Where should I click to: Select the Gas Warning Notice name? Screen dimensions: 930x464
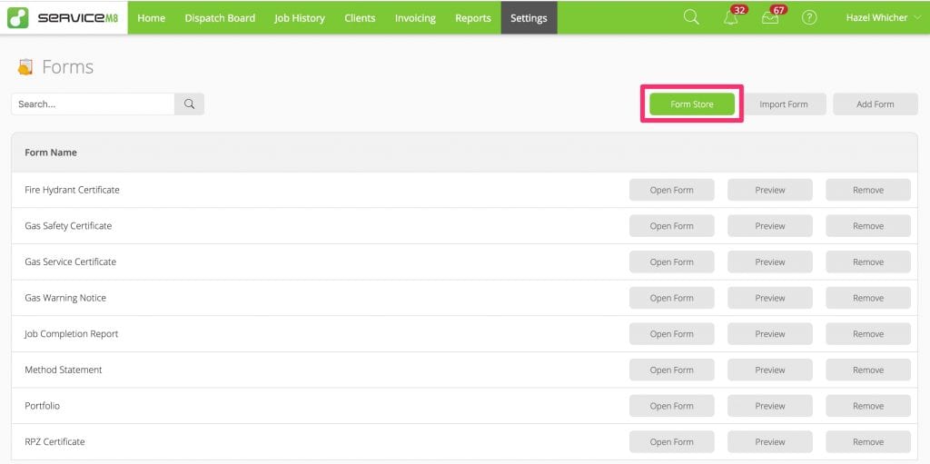tap(65, 298)
